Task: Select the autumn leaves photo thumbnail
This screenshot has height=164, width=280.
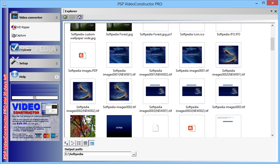Action: (83, 126)
